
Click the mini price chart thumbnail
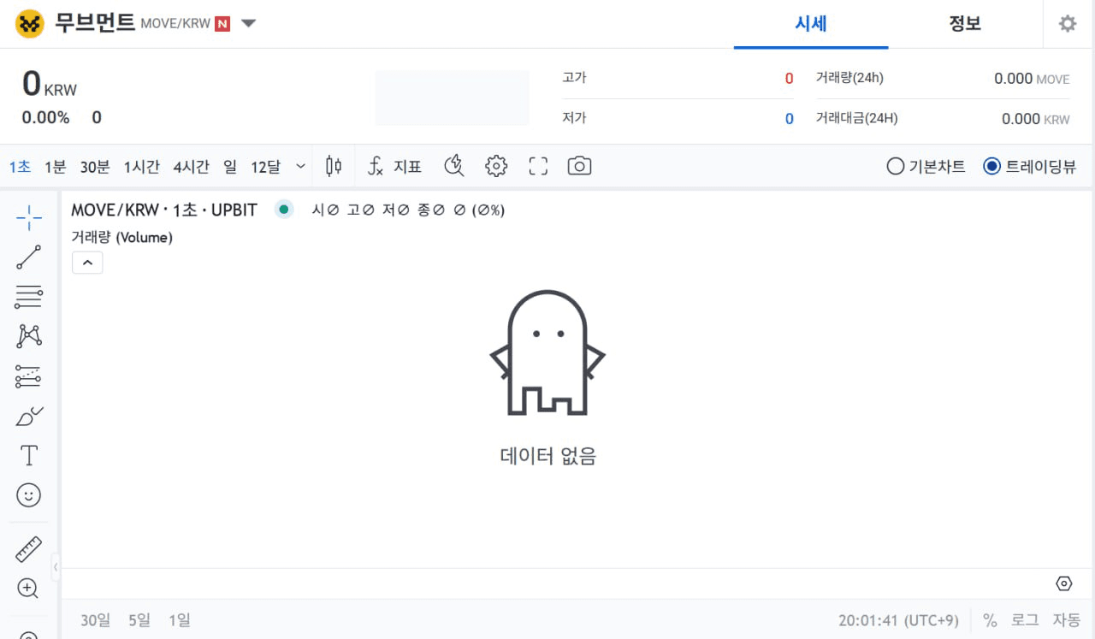click(x=452, y=98)
